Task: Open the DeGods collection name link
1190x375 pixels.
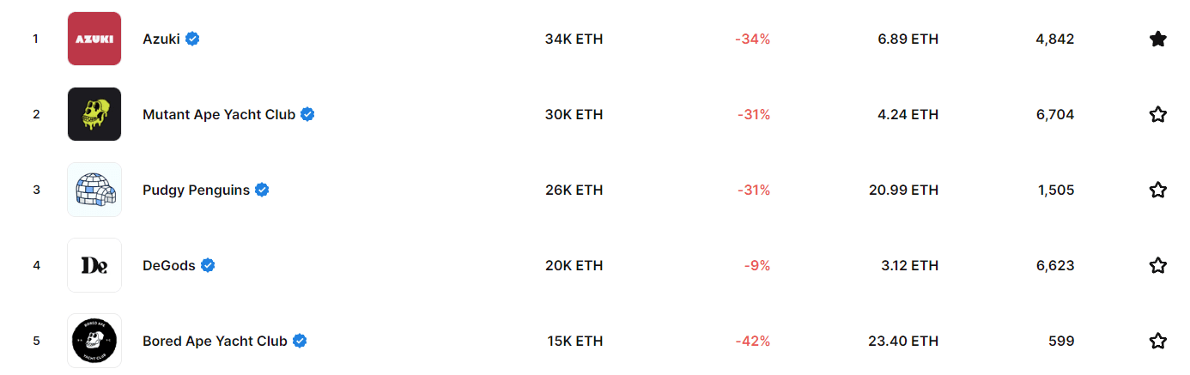Action: click(169, 265)
